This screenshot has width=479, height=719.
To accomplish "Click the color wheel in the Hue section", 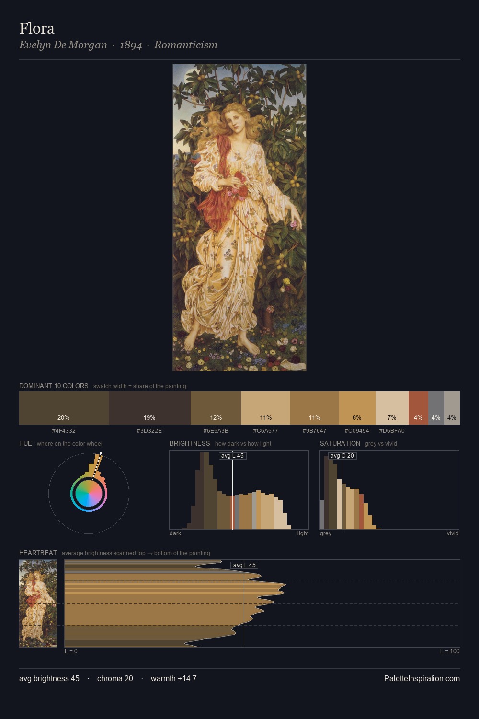I will [89, 493].
